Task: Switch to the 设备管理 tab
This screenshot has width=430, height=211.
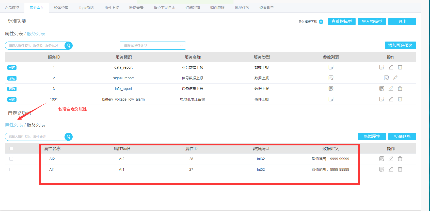Action: pos(61,8)
